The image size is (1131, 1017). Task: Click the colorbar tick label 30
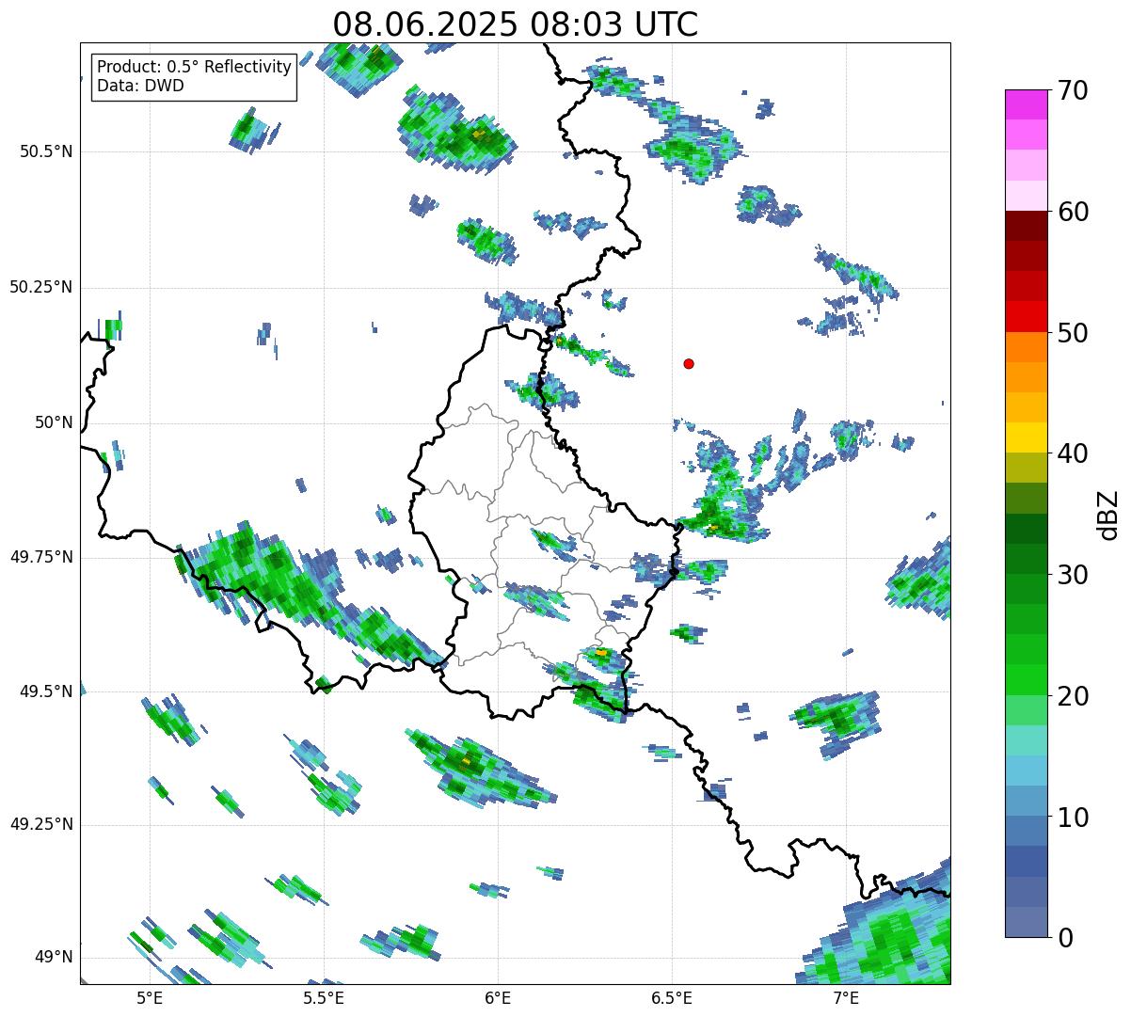coord(1073,575)
